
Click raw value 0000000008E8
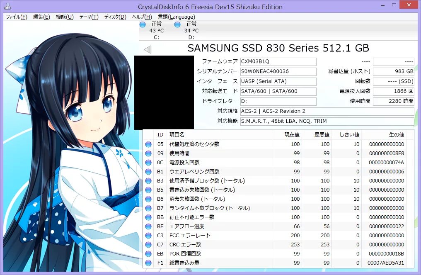pos(386,153)
